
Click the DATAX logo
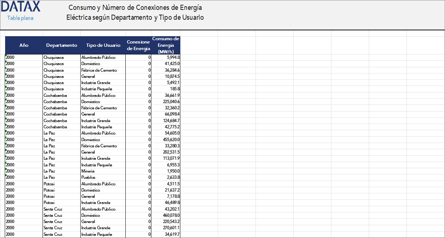pyautogui.click(x=20, y=7)
